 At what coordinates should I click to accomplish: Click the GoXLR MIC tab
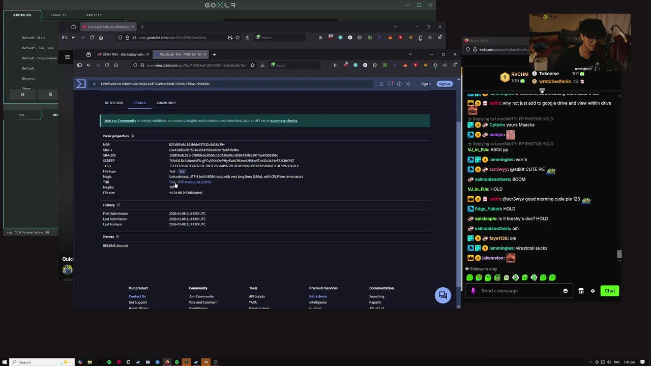tap(22, 115)
